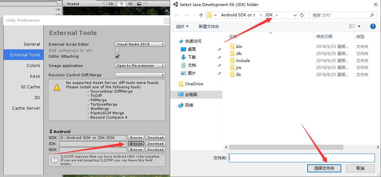
Task: Switch to 2D preferences tab
Action: [x=37, y=98]
